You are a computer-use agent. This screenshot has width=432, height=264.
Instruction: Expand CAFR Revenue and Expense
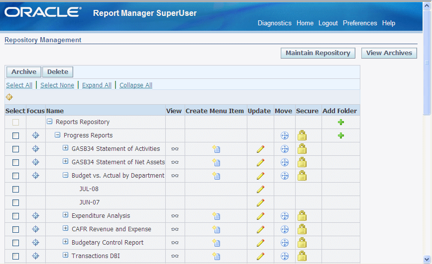coord(65,228)
